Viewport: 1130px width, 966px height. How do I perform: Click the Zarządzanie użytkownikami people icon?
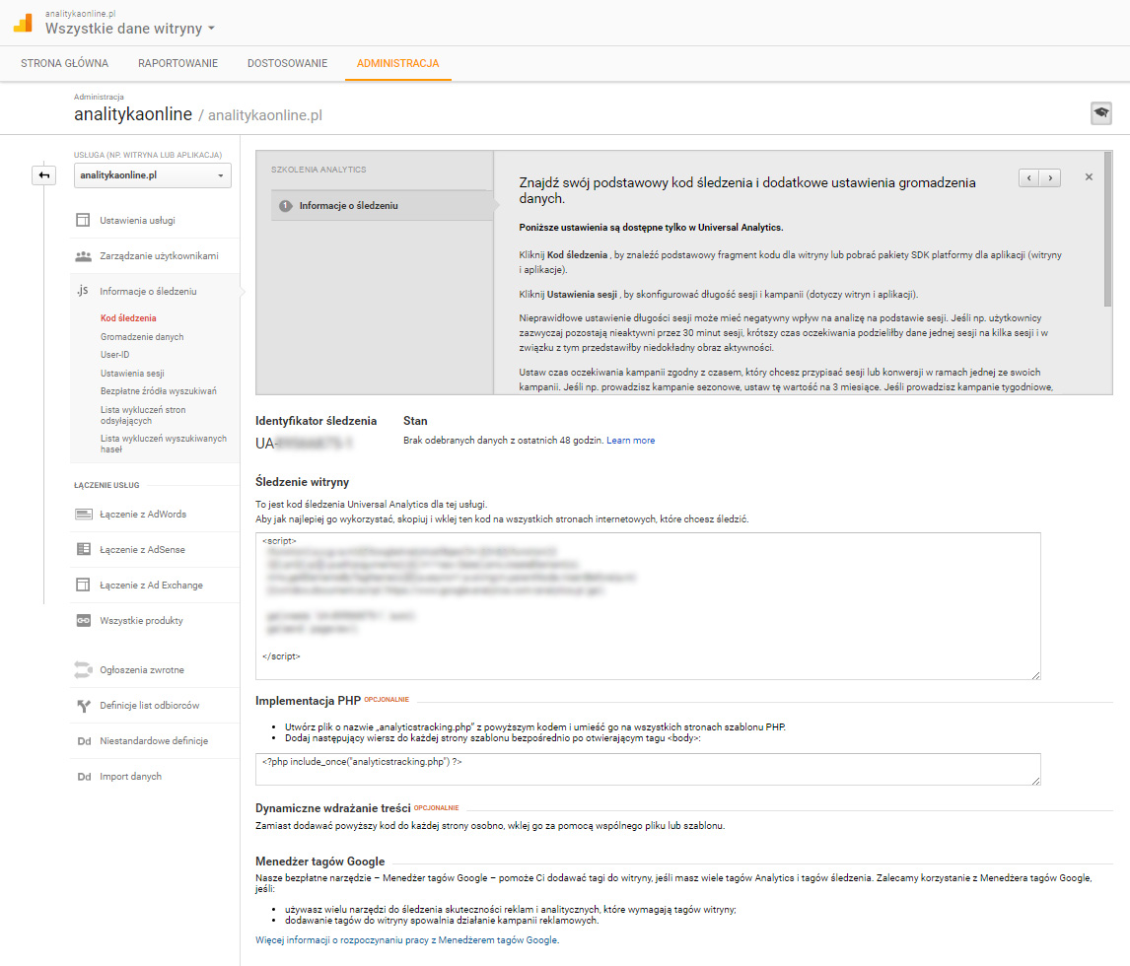pyautogui.click(x=84, y=255)
